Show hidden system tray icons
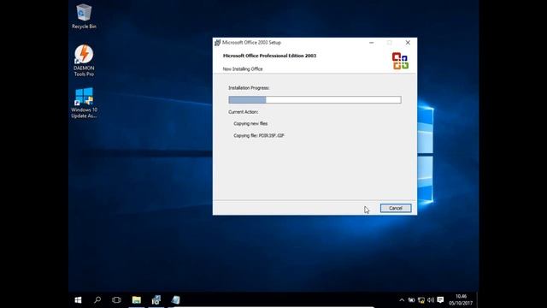The image size is (547, 308). 402,300
